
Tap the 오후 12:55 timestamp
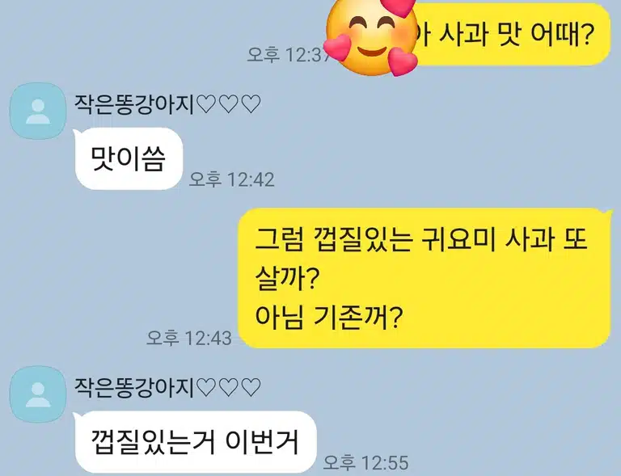click(x=365, y=462)
